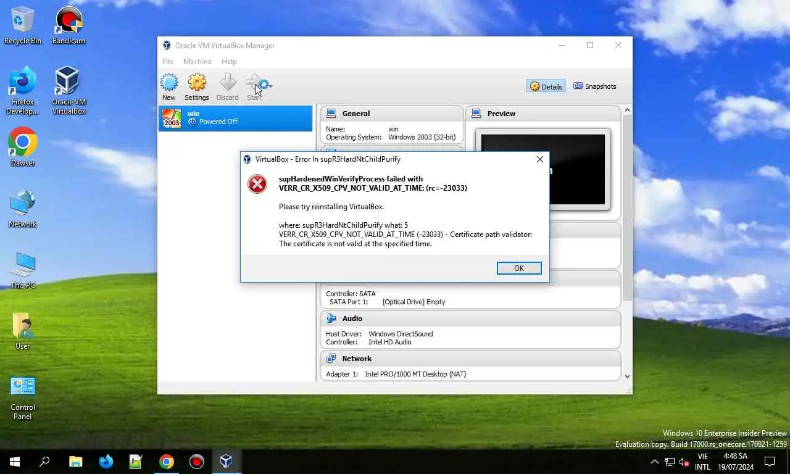
Task: Open Chrome from the taskbar
Action: click(166, 462)
